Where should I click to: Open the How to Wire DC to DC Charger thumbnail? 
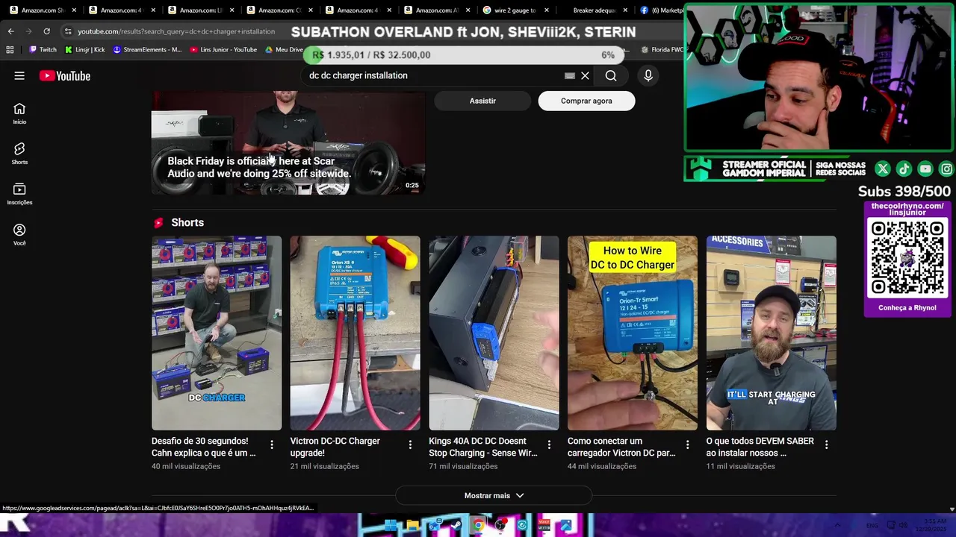pyautogui.click(x=633, y=333)
